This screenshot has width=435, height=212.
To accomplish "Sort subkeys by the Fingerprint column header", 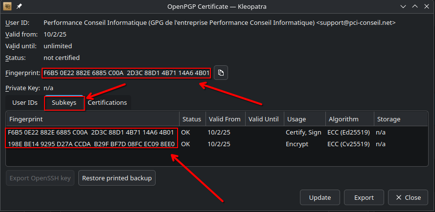I will pyautogui.click(x=92, y=119).
